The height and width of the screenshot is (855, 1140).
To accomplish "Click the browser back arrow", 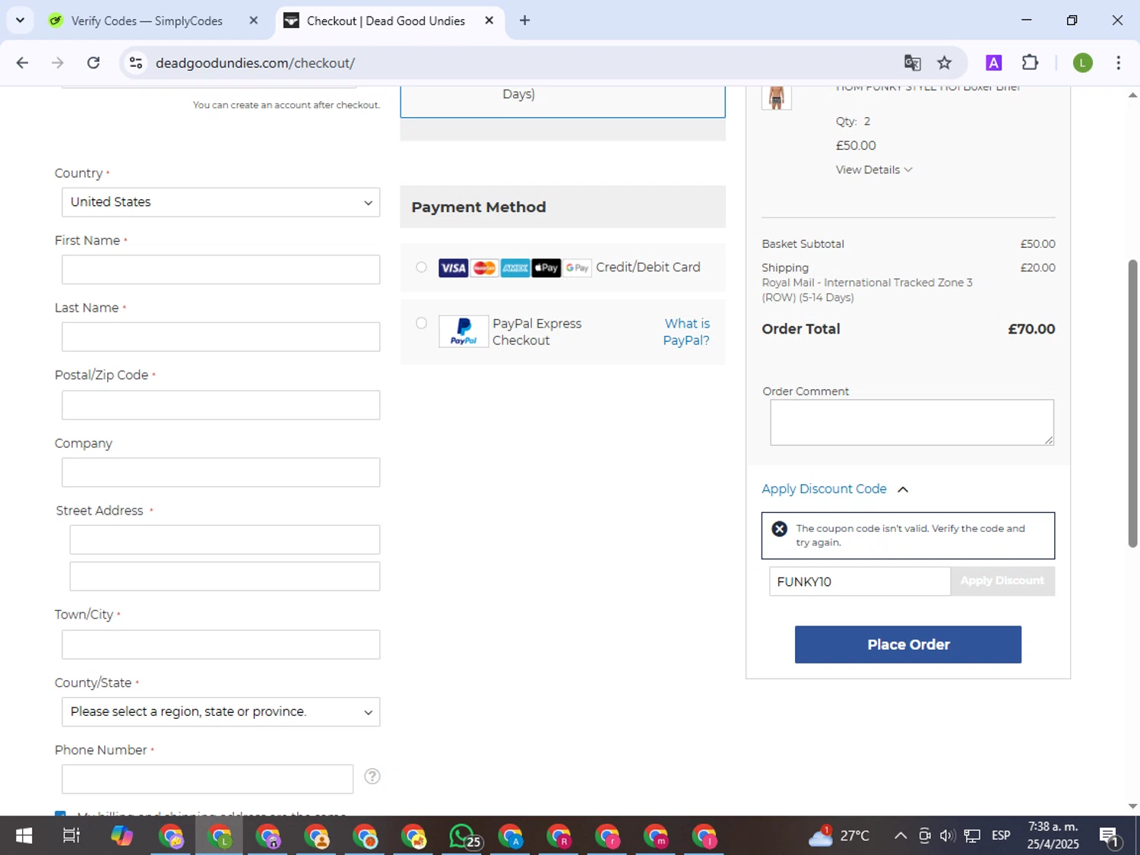I will [22, 63].
